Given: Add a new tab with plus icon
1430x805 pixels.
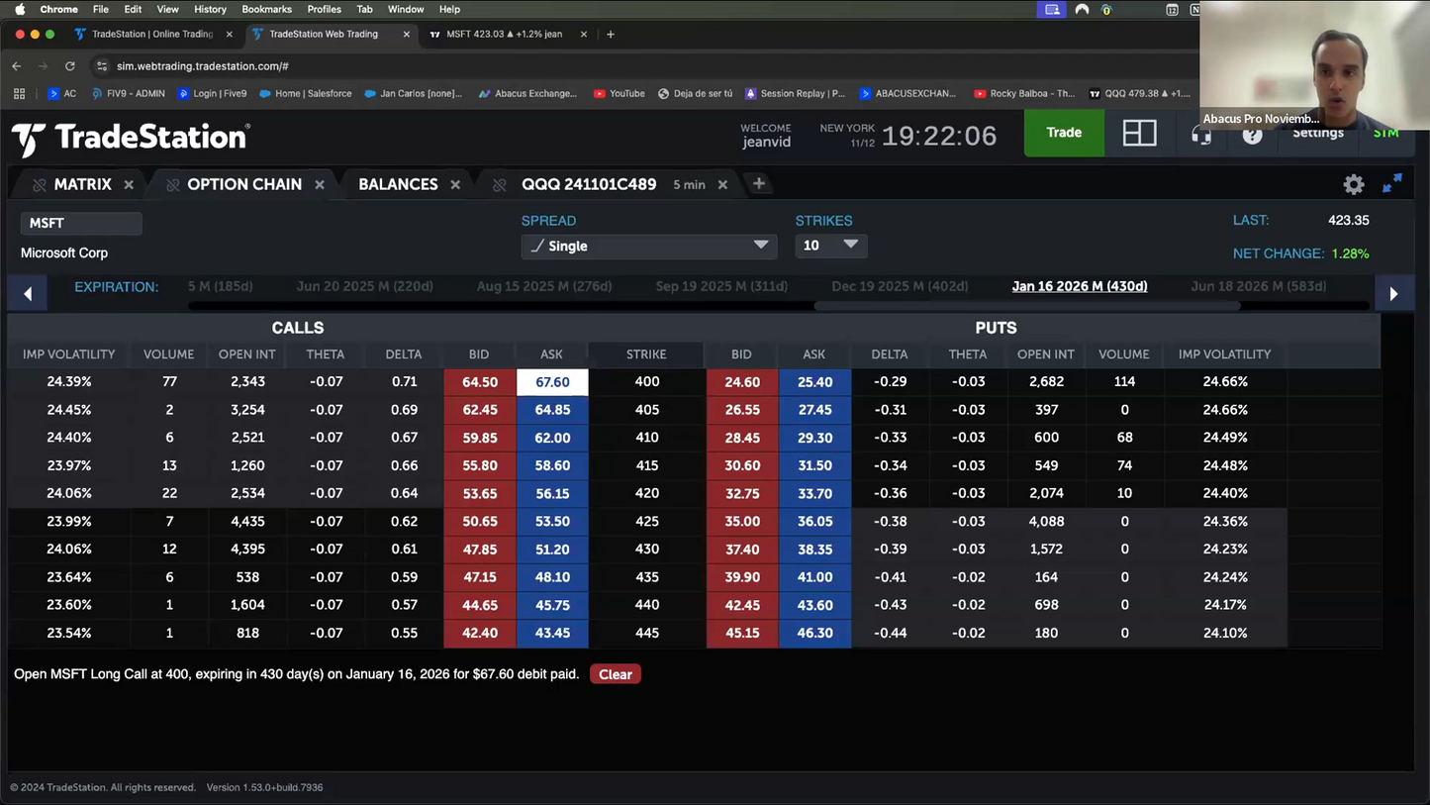Looking at the screenshot, I should pyautogui.click(x=759, y=183).
